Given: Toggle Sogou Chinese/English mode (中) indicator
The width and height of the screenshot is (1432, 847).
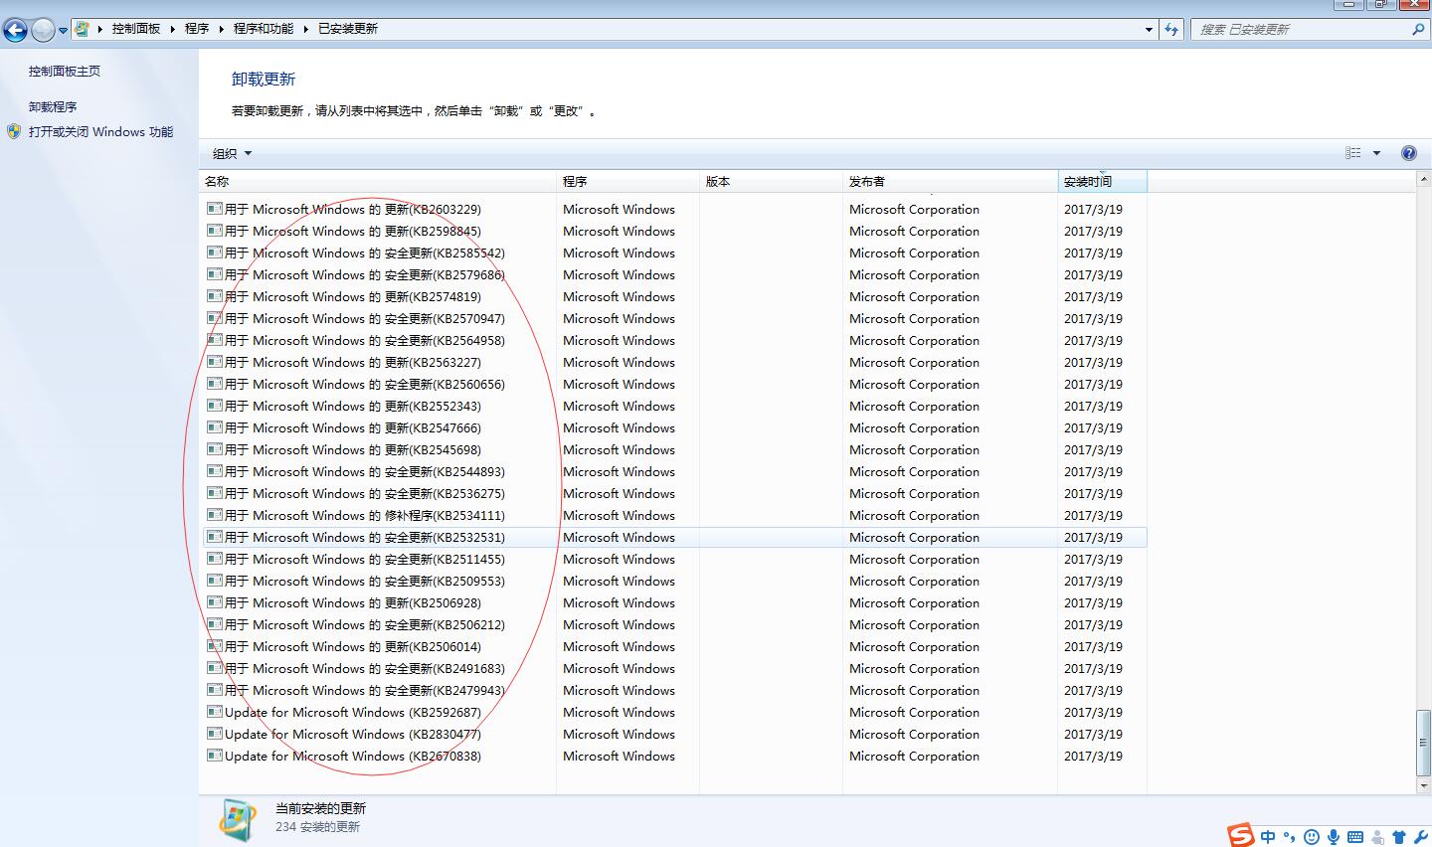Looking at the screenshot, I should tap(1268, 837).
